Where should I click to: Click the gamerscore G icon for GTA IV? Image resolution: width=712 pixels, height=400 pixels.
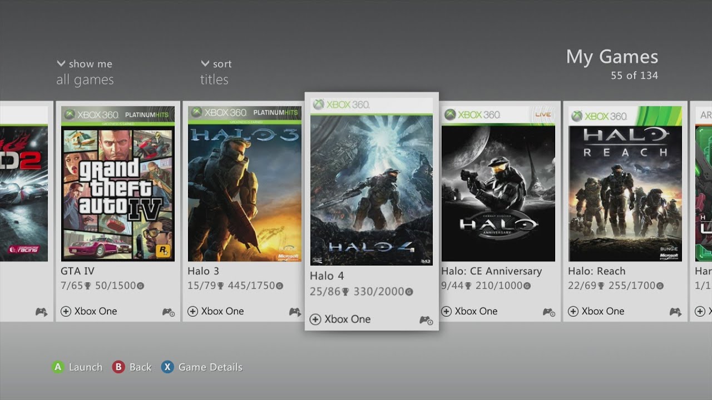[140, 286]
